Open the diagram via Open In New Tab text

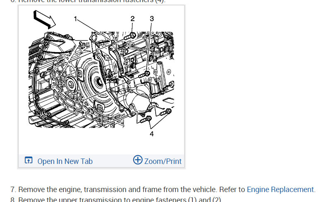pos(65,161)
